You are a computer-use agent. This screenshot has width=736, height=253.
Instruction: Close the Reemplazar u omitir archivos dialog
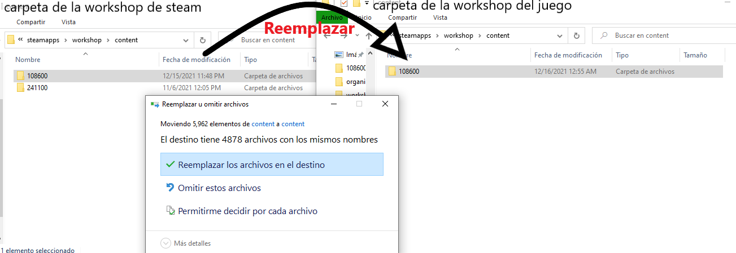coord(385,104)
